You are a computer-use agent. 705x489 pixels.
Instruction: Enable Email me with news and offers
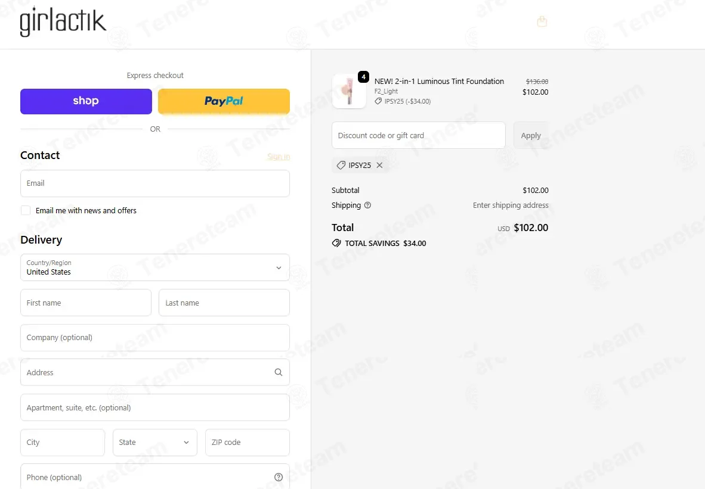[x=26, y=211]
